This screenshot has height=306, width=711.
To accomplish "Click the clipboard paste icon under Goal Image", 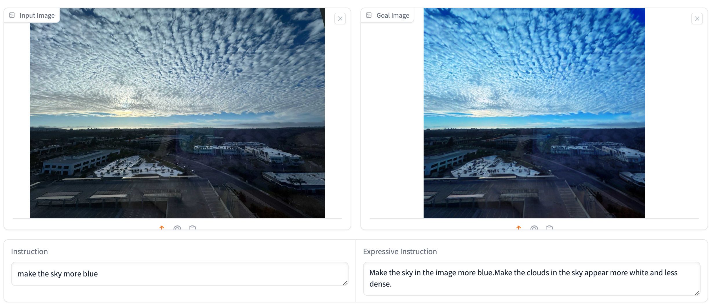I will (549, 228).
